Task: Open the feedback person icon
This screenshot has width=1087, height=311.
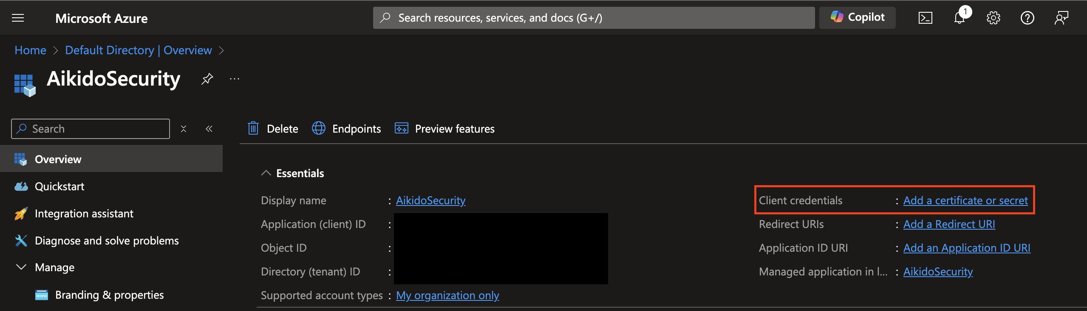Action: pyautogui.click(x=1062, y=18)
